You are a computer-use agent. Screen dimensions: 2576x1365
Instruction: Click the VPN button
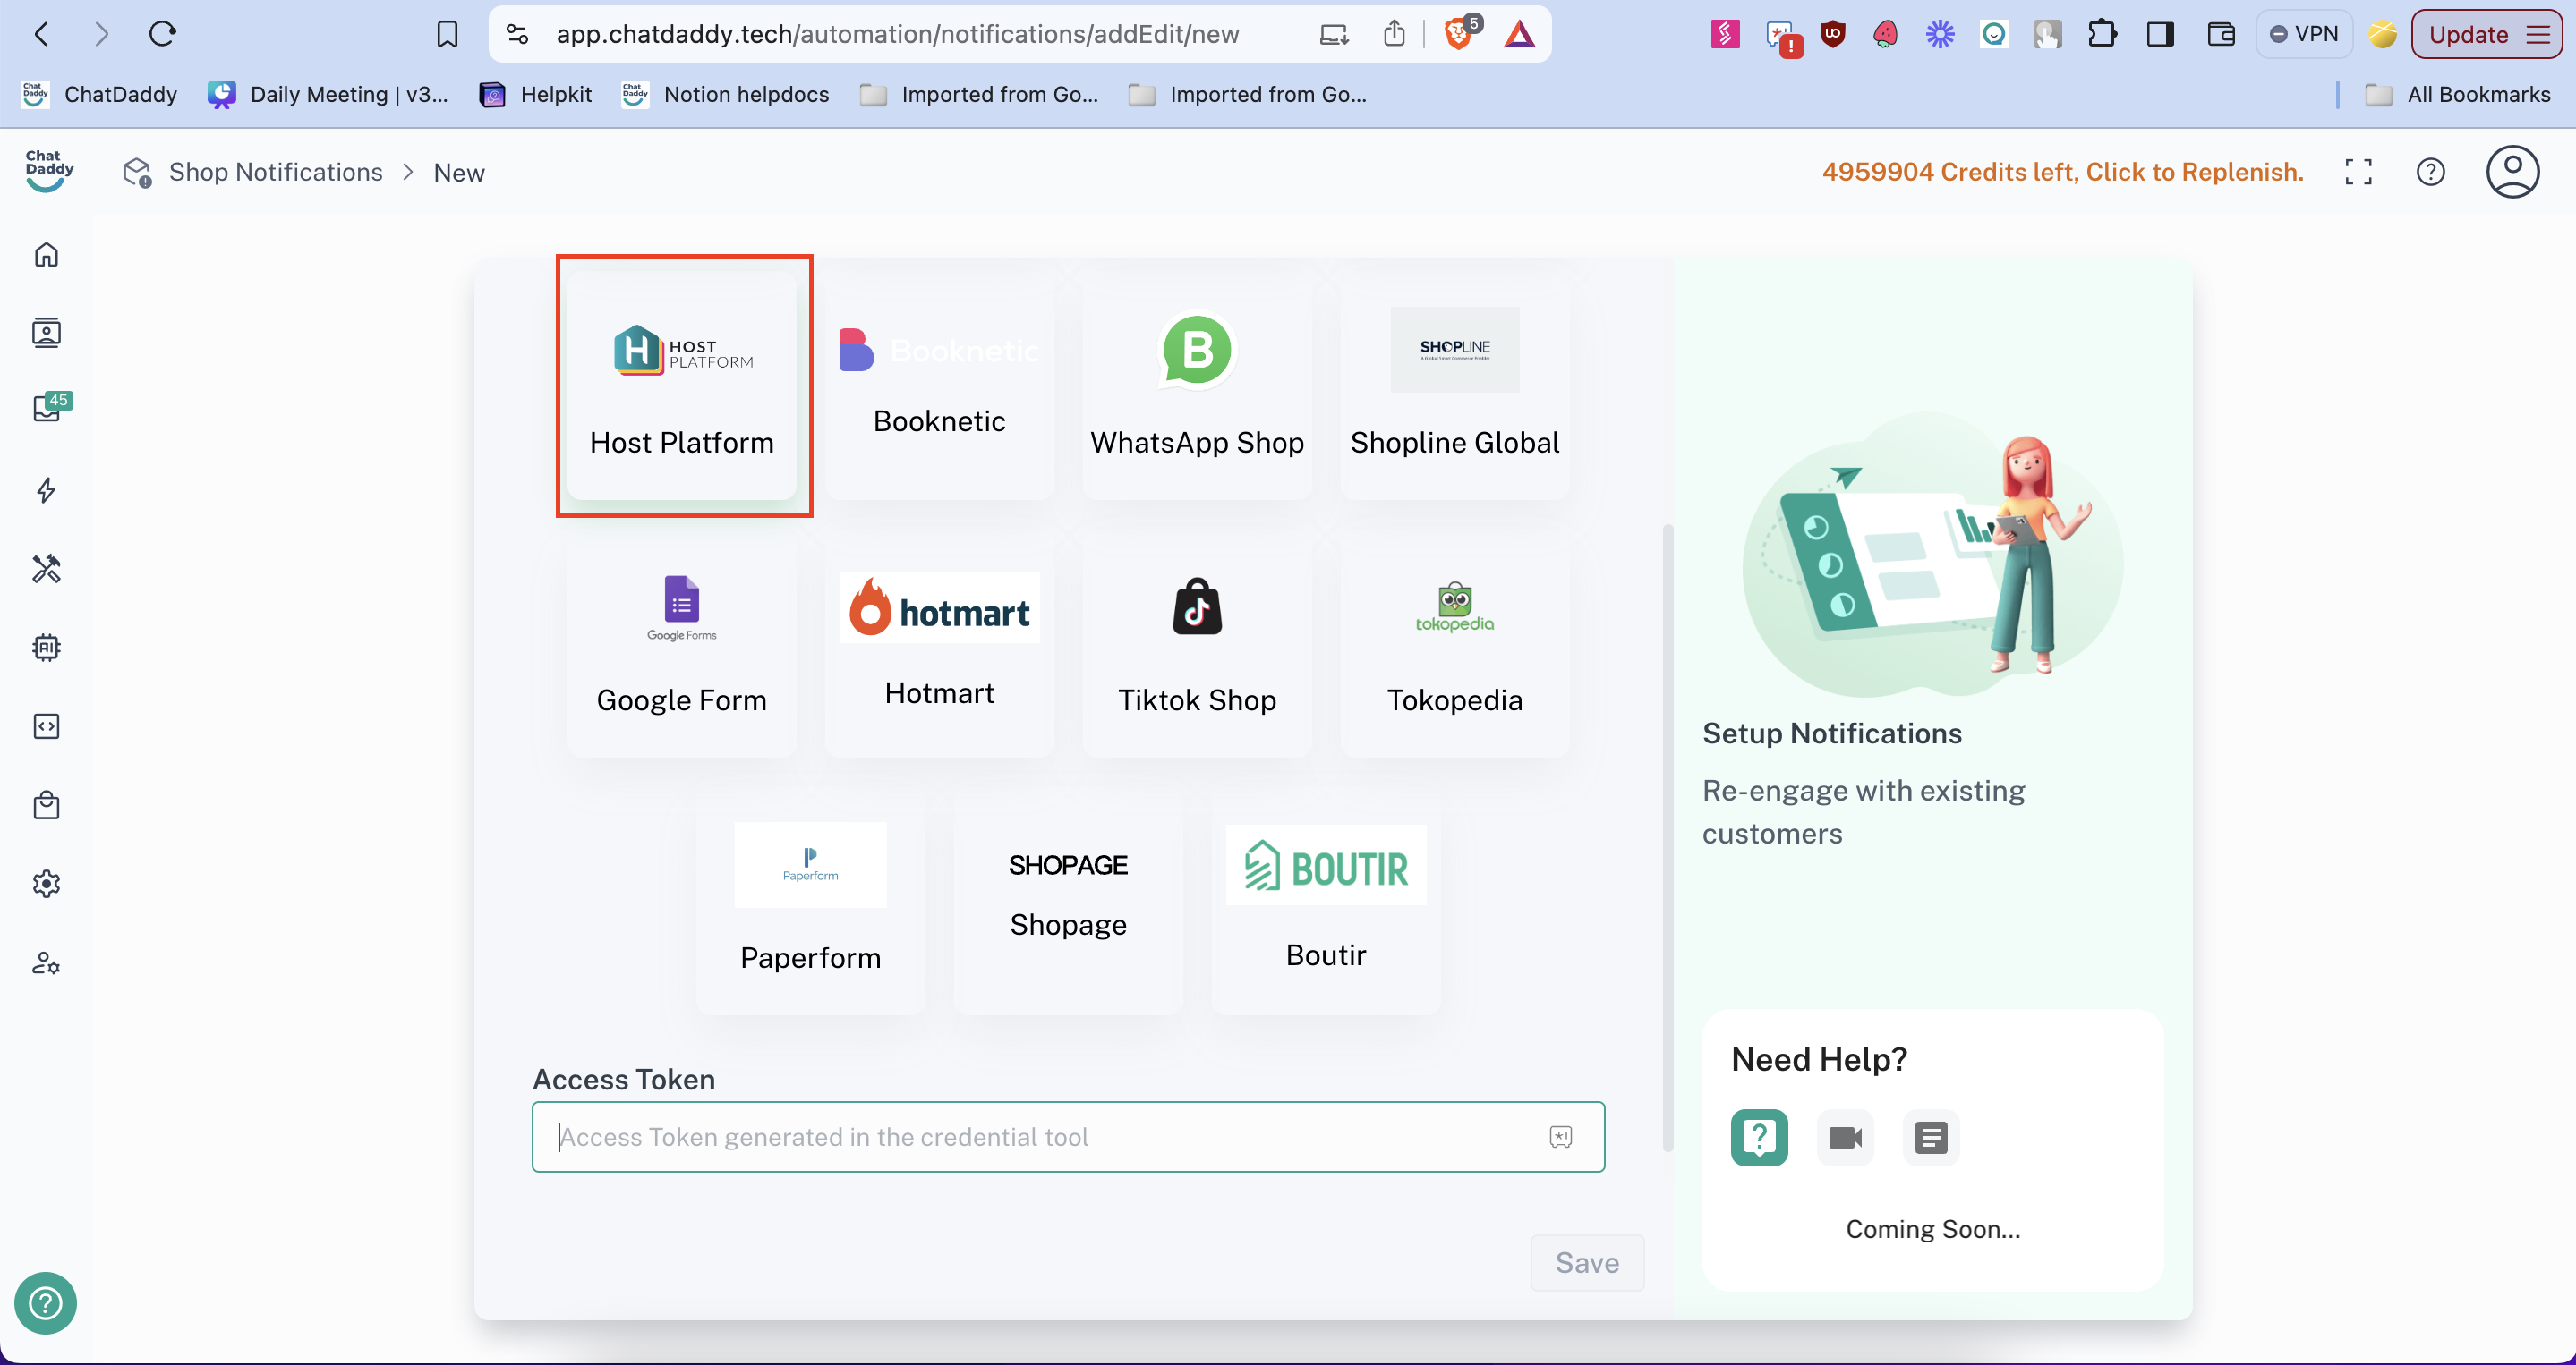2303,34
